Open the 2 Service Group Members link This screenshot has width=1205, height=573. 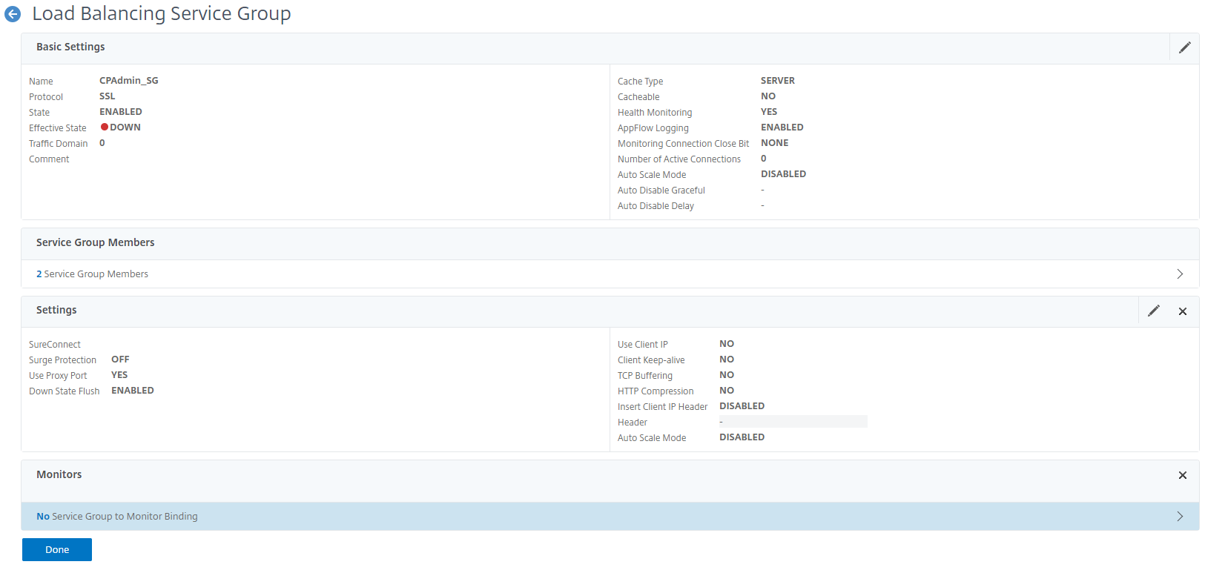pos(92,274)
